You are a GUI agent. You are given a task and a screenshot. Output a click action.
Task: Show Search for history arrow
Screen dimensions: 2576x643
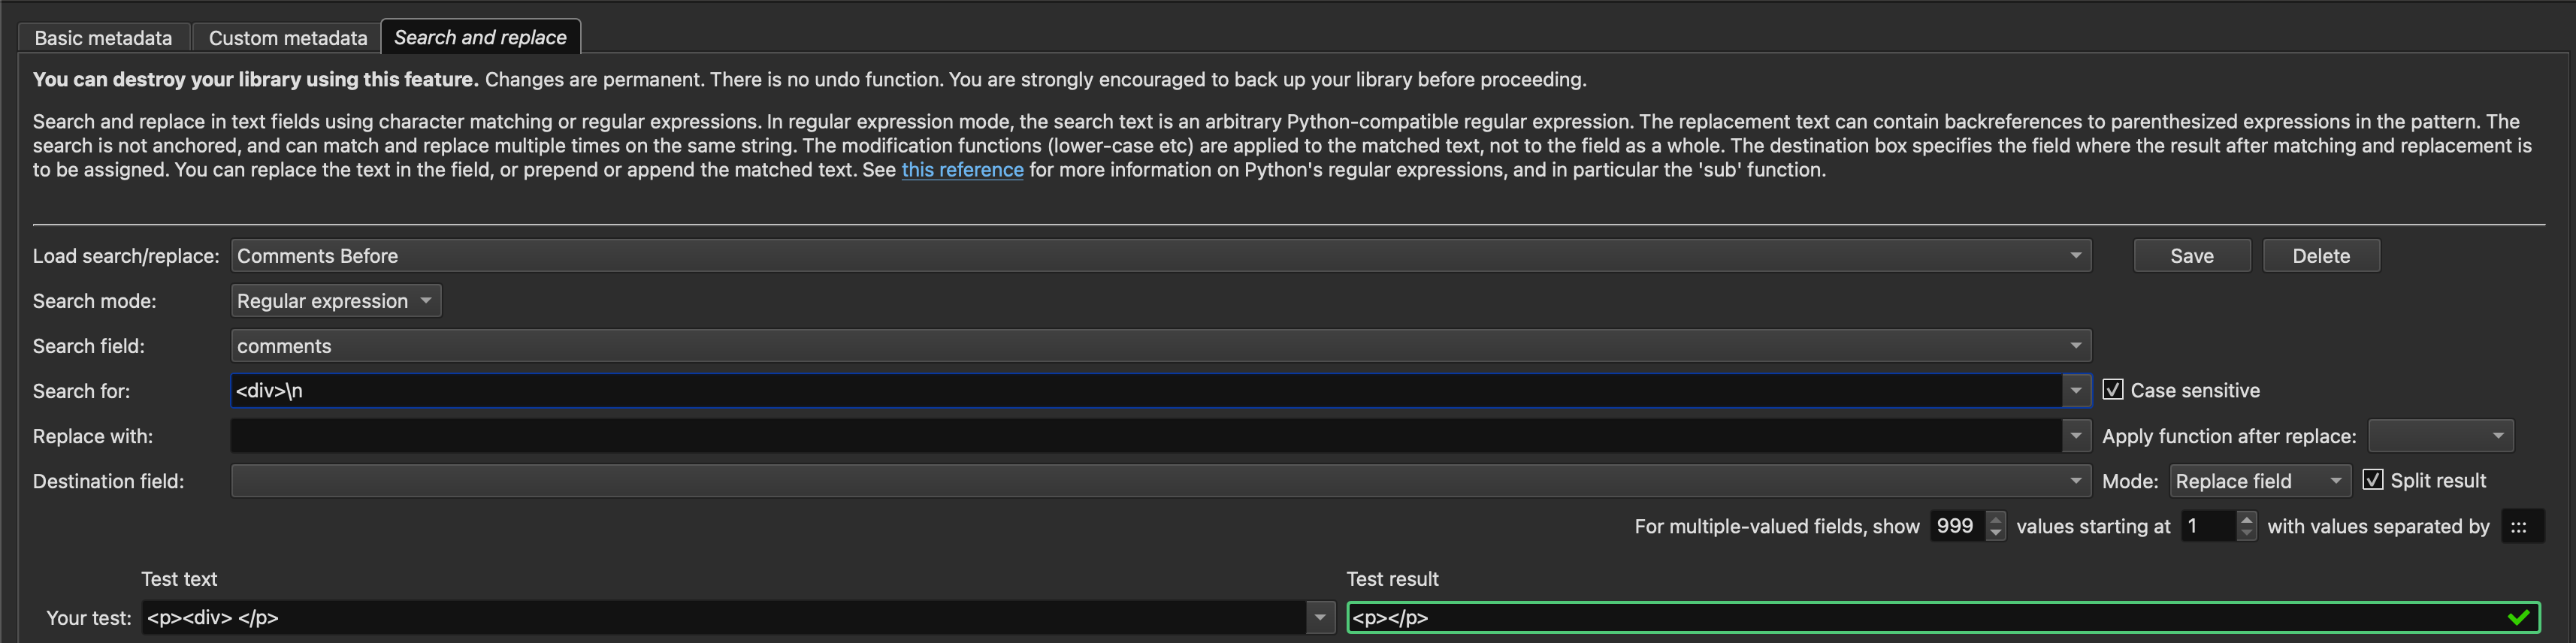(2076, 391)
